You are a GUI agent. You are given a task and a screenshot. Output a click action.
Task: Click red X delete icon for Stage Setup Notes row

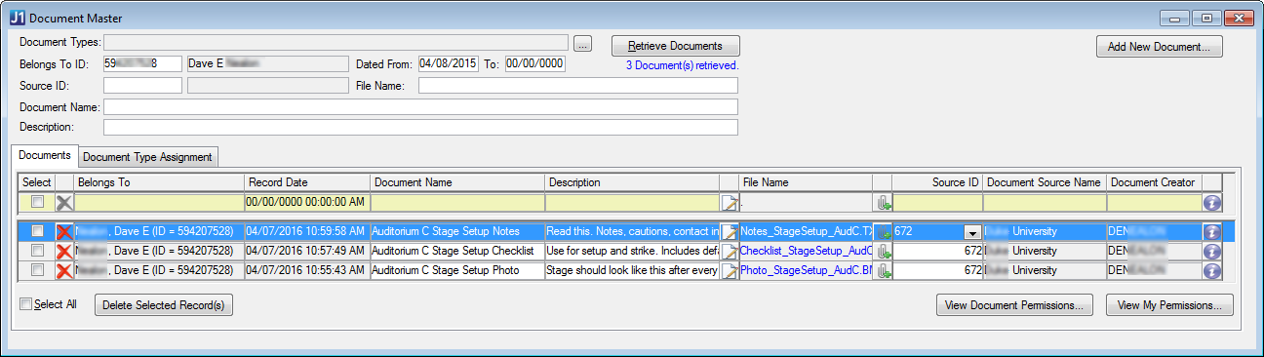coord(64,232)
